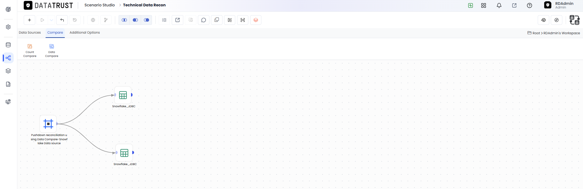
Task: Click the Root > RDAdmin's Workspace path
Action: 554,33
